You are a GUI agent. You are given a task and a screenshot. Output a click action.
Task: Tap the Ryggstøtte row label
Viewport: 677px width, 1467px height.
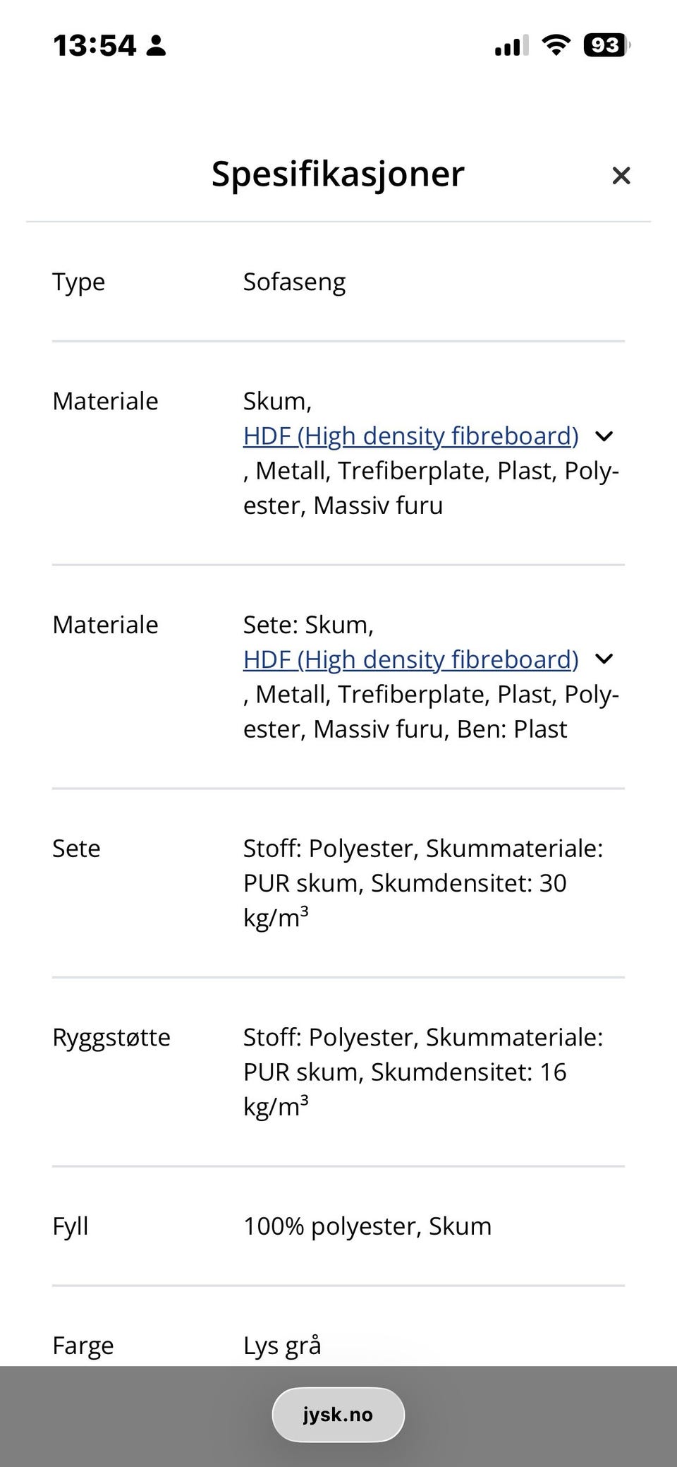[111, 1038]
